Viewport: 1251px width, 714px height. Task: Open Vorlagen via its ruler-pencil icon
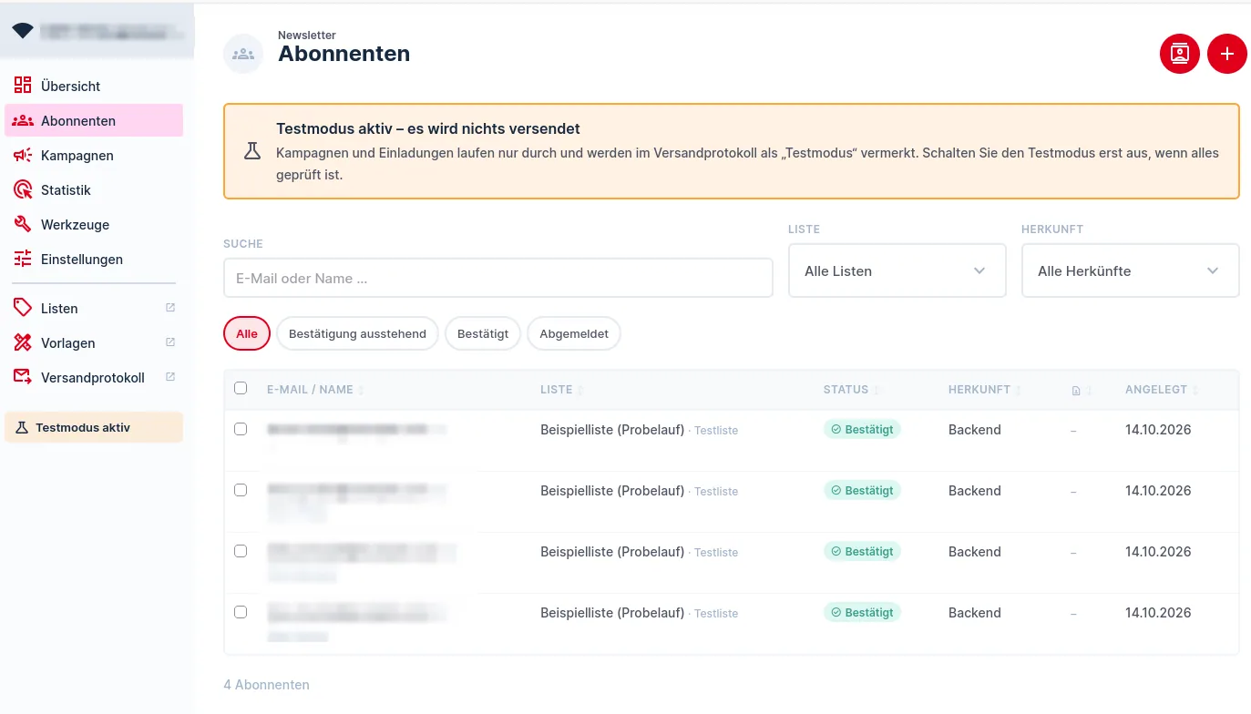[x=23, y=342]
